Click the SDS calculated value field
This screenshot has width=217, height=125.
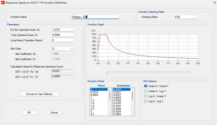[63, 71]
